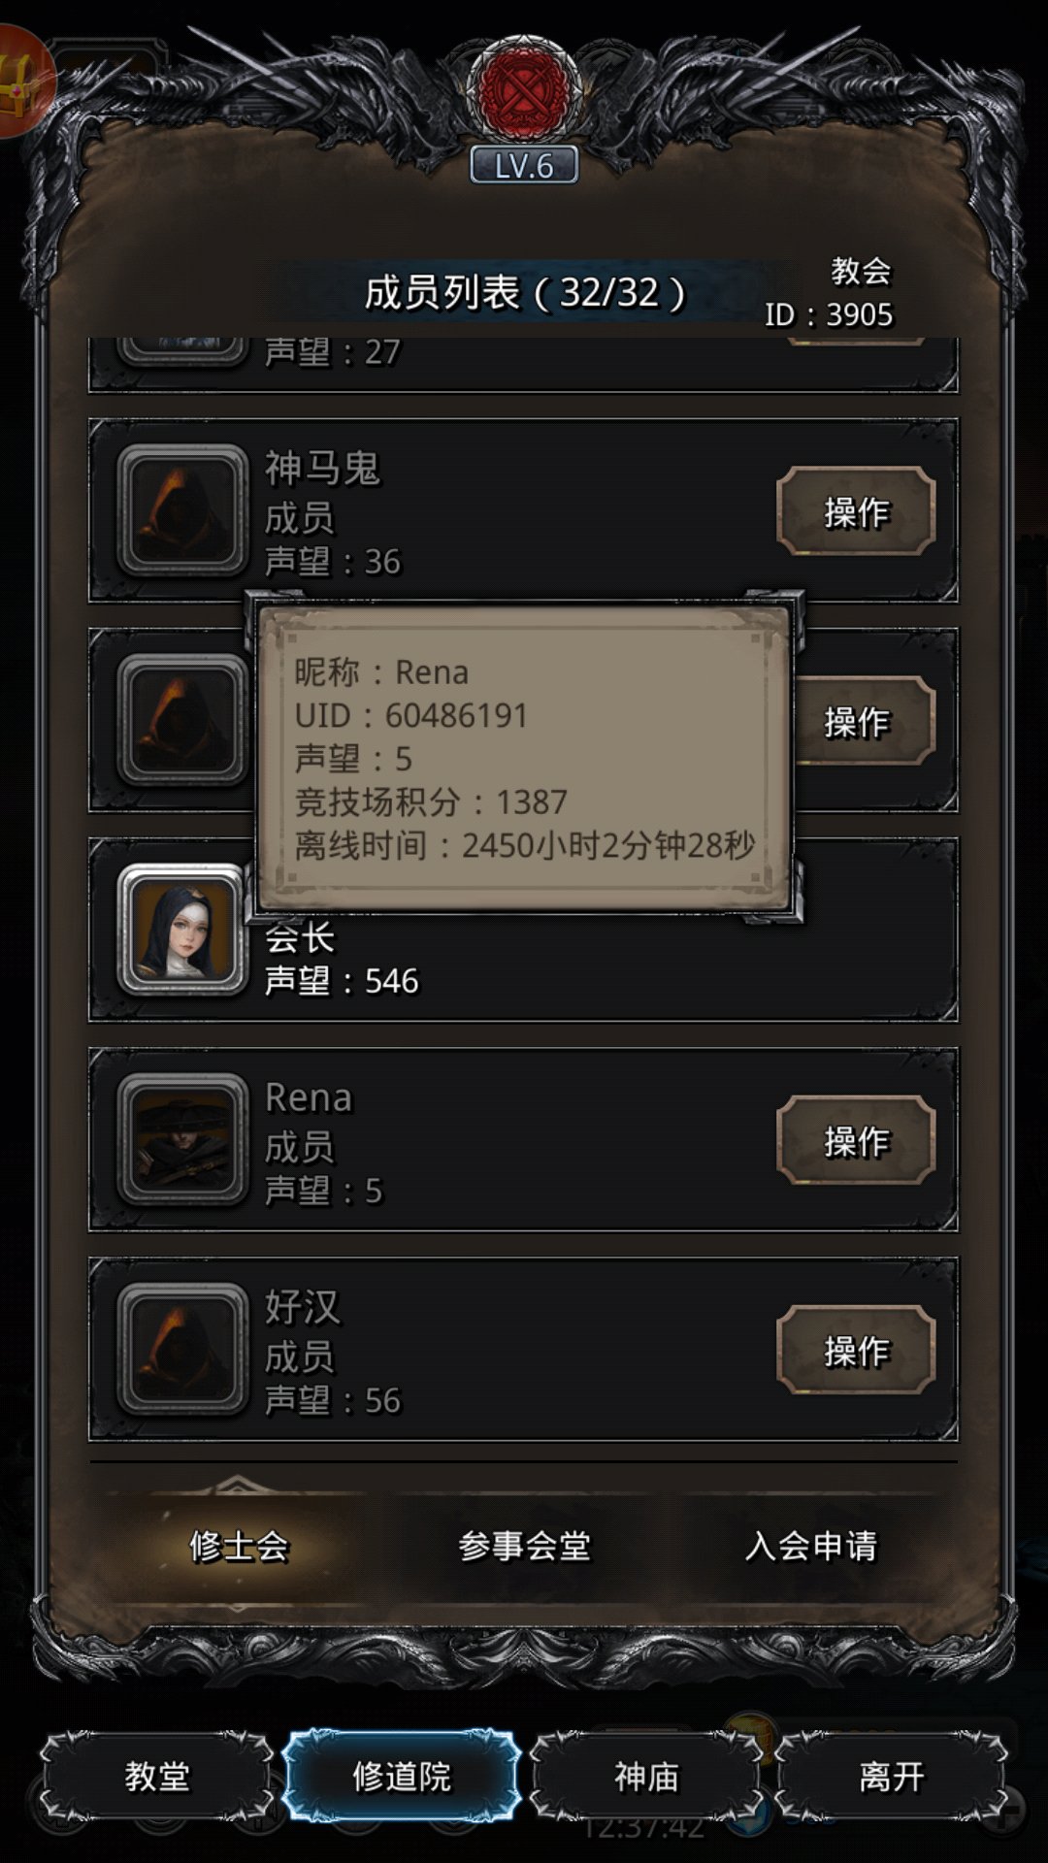The height and width of the screenshot is (1863, 1048).
Task: Go to 教堂 in bottom navigation
Action: click(x=157, y=1777)
